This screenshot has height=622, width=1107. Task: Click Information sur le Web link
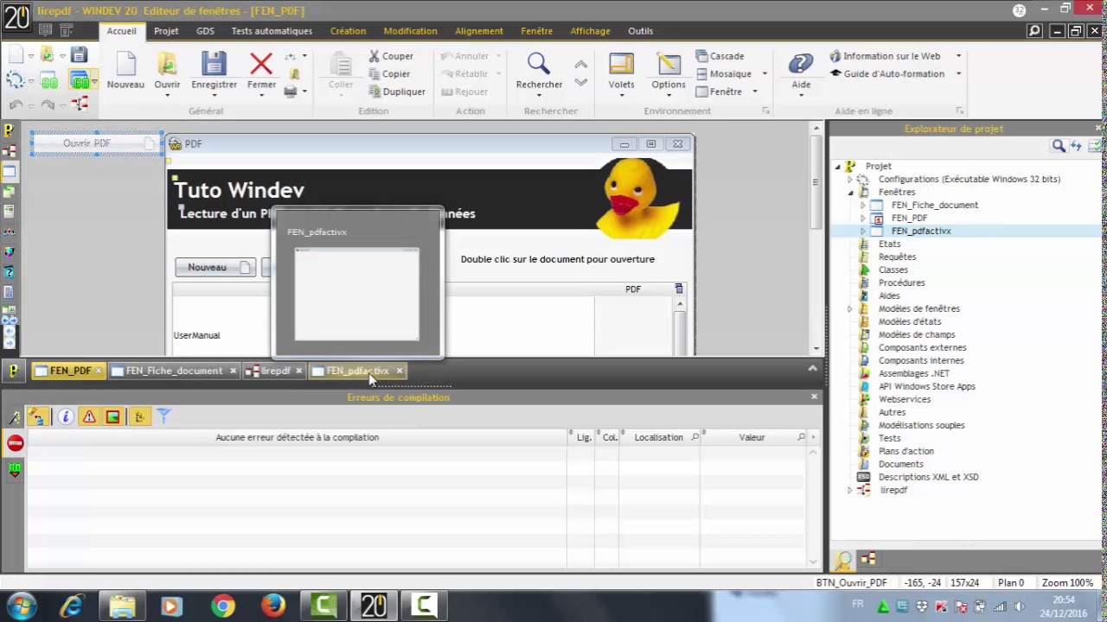(x=892, y=56)
